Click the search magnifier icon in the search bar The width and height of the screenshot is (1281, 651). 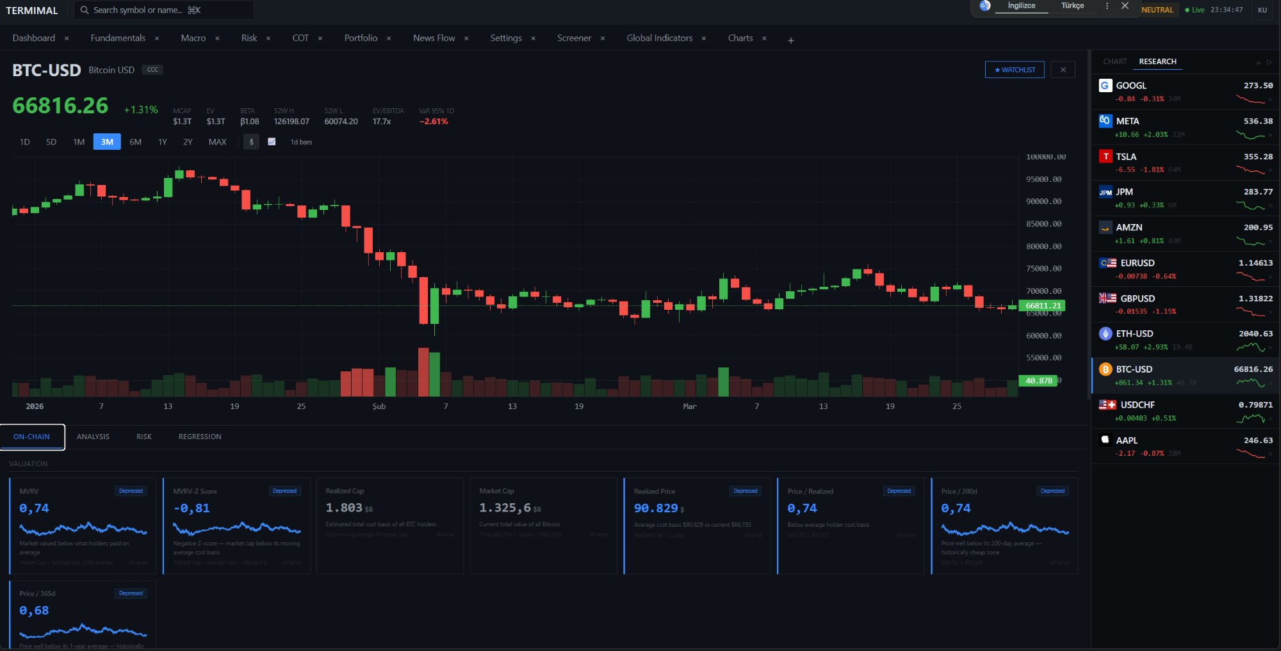(x=84, y=10)
